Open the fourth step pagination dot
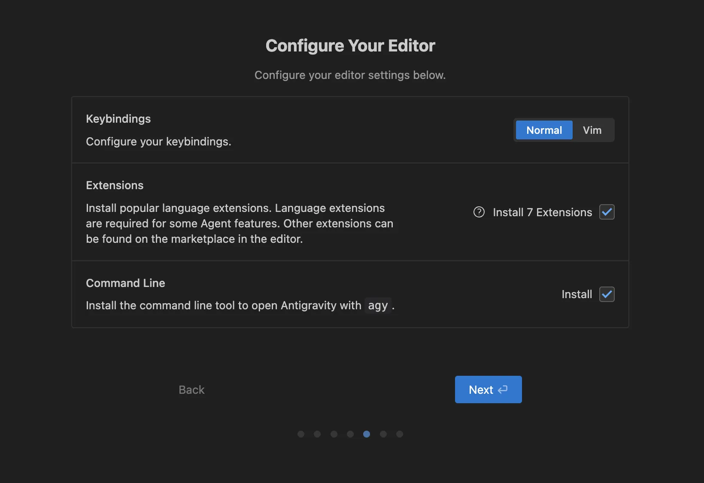 350,434
